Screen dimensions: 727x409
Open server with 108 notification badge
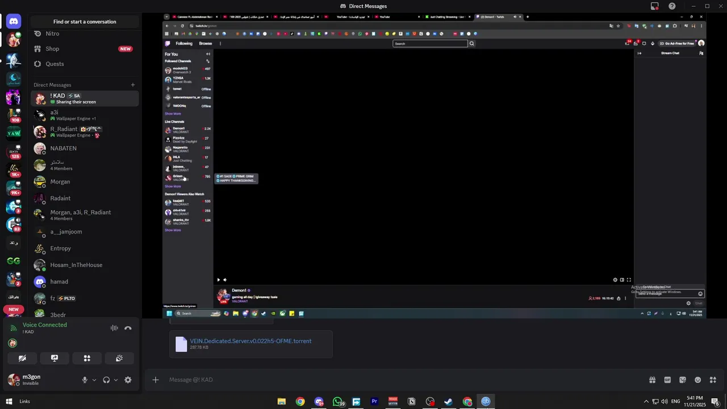coord(14,115)
